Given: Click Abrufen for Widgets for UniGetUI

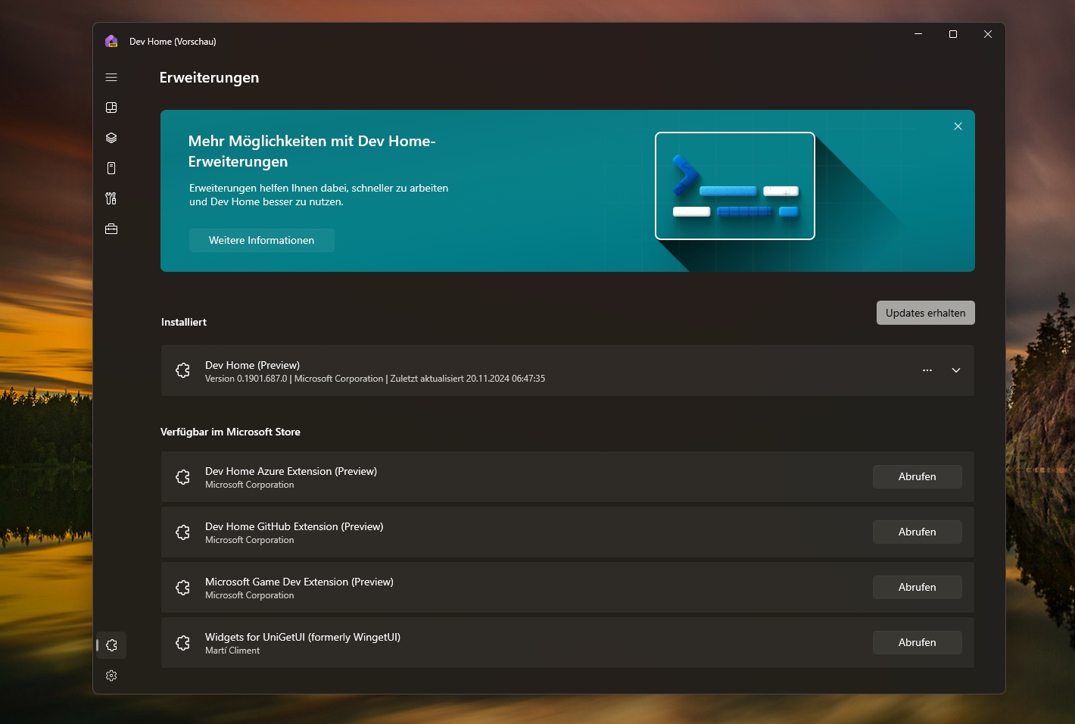Looking at the screenshot, I should (917, 642).
